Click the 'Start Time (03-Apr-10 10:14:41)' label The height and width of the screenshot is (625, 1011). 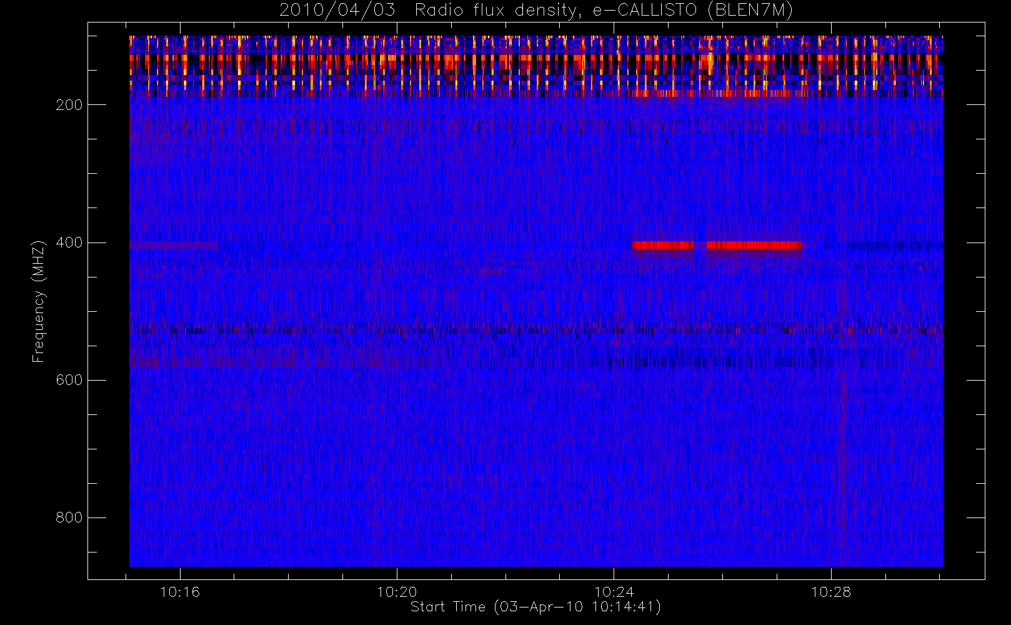(x=535, y=607)
